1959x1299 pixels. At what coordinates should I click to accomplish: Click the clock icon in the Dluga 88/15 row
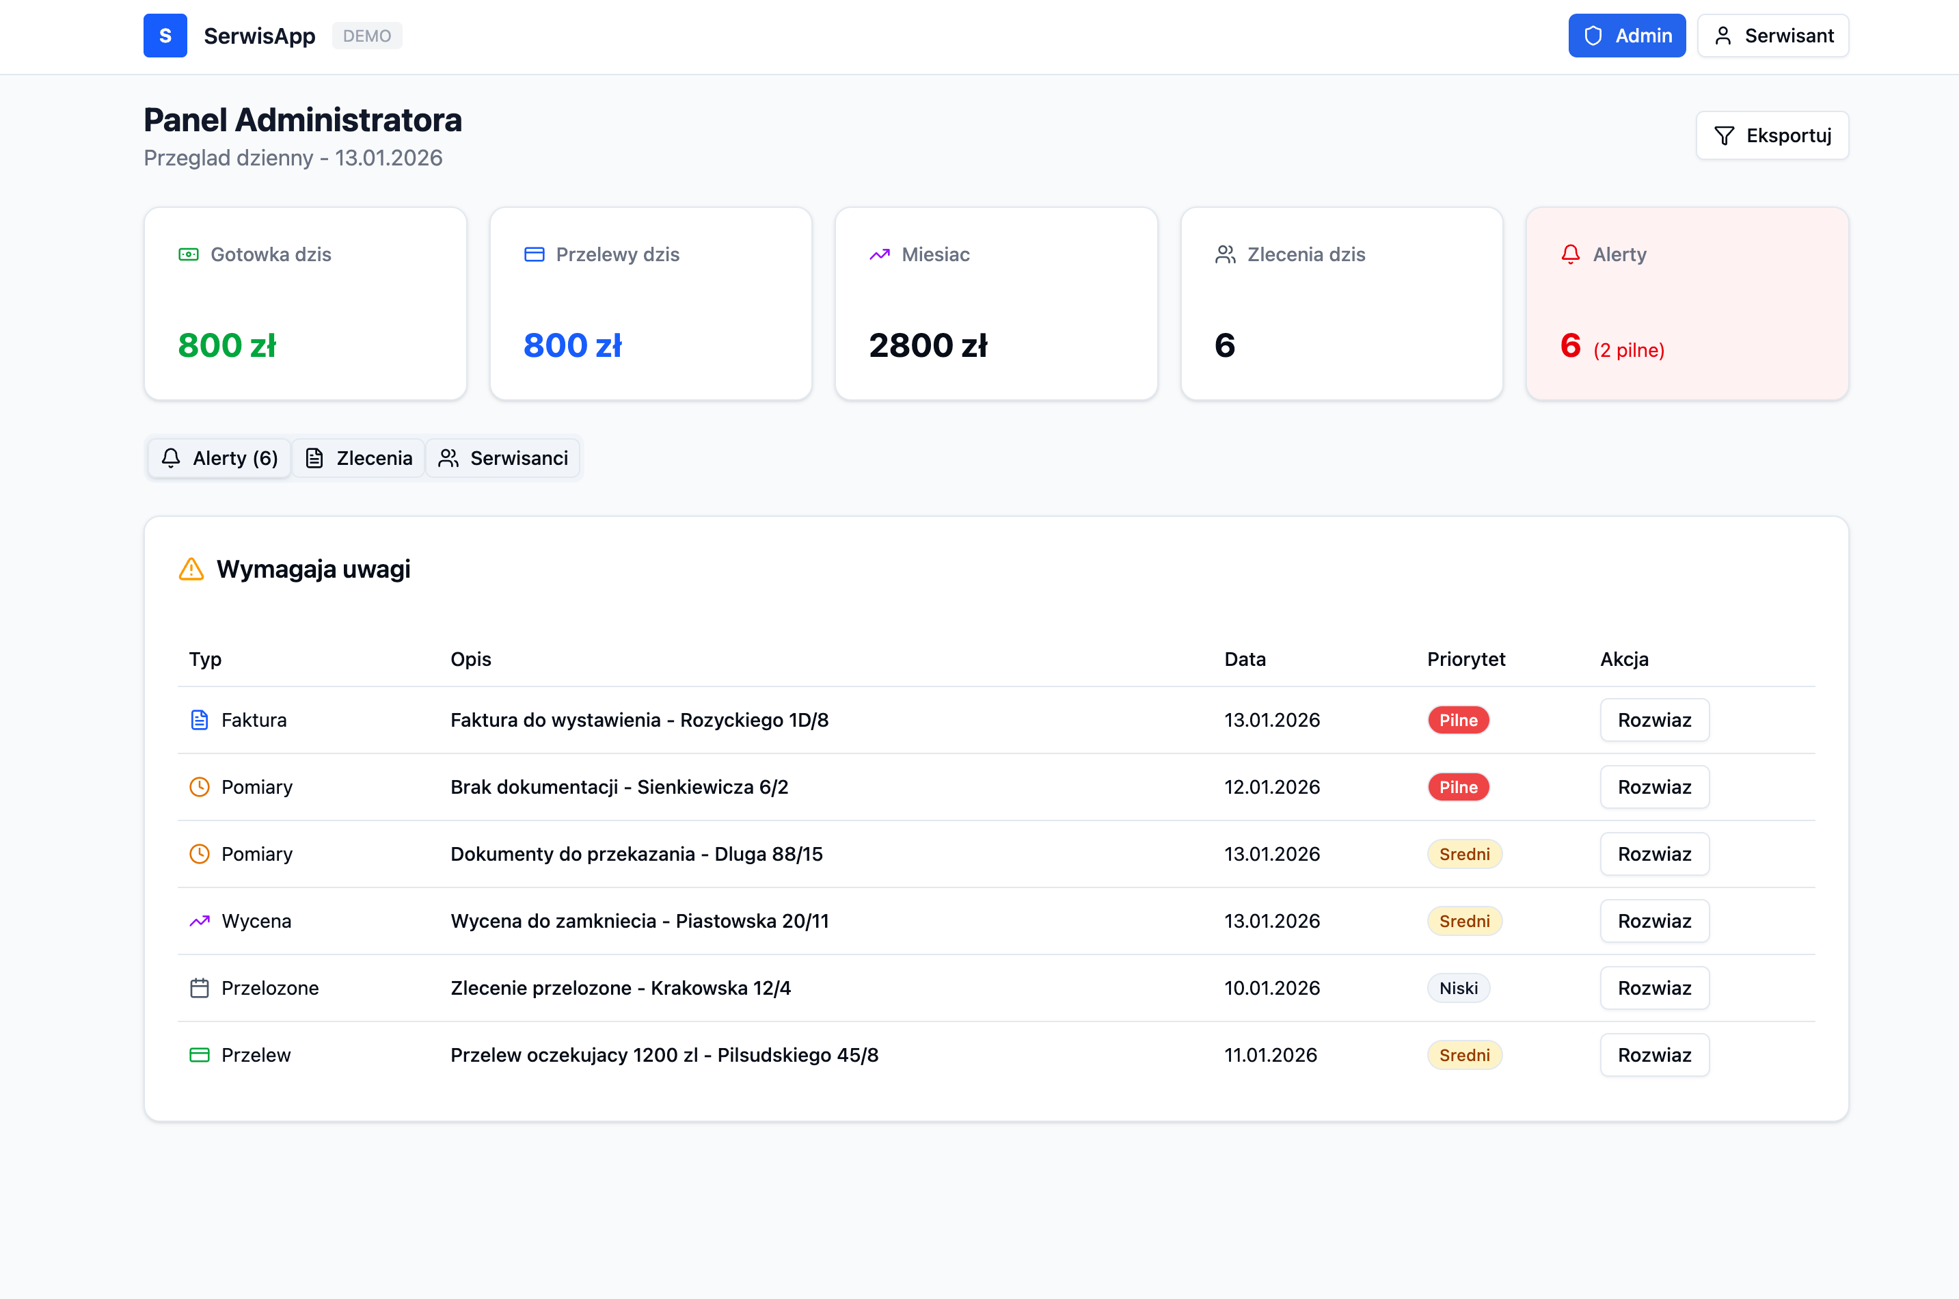(200, 854)
